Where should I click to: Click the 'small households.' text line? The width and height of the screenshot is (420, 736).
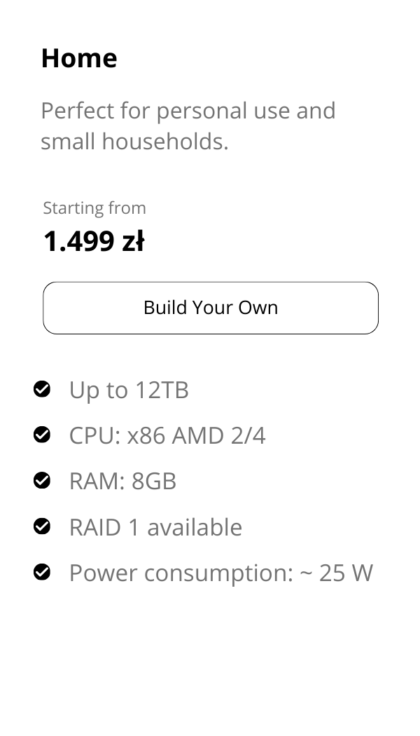coord(134,142)
